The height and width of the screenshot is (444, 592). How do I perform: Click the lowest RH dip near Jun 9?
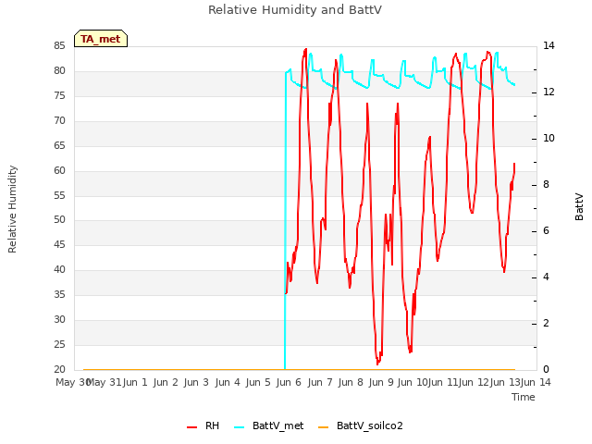pyautogui.click(x=377, y=364)
